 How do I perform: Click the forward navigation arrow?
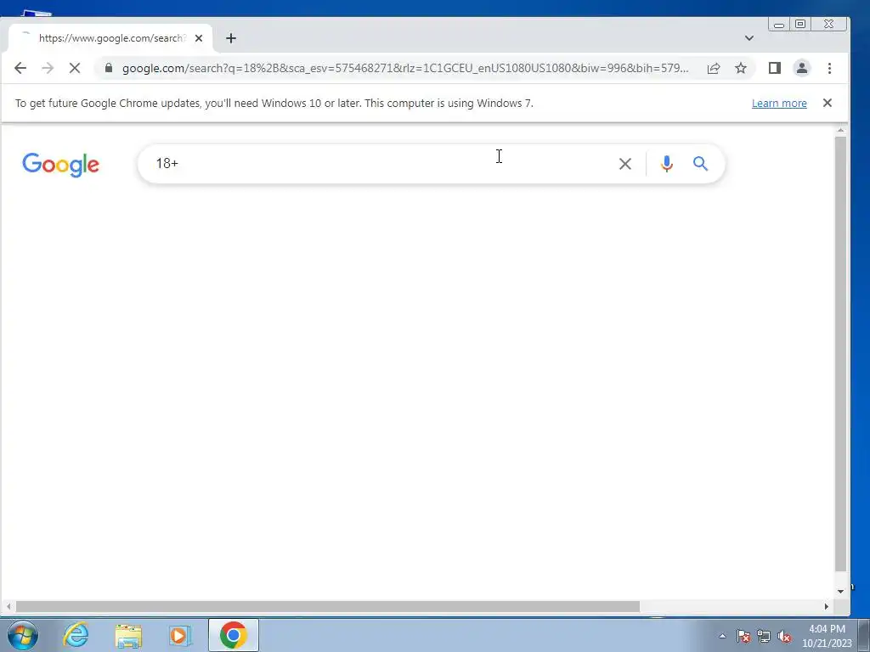[48, 68]
